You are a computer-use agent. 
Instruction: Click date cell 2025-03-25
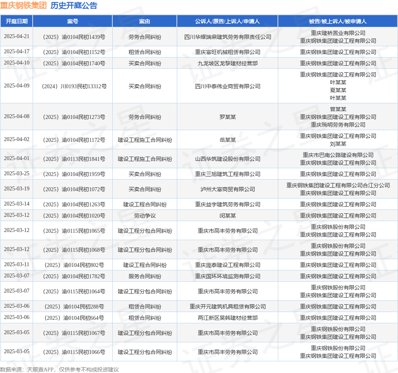click(17, 173)
